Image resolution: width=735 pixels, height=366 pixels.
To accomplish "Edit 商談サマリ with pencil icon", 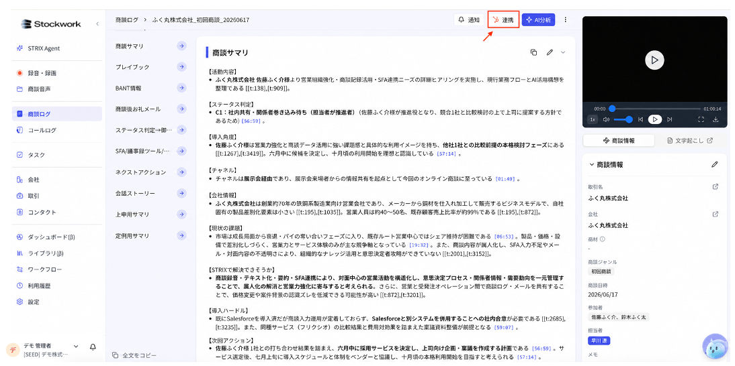I will (x=550, y=52).
